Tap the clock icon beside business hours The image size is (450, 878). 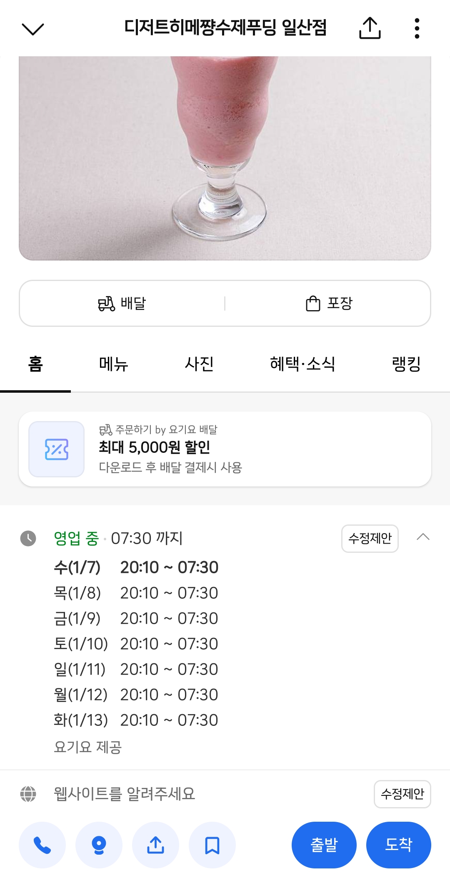pyautogui.click(x=28, y=538)
